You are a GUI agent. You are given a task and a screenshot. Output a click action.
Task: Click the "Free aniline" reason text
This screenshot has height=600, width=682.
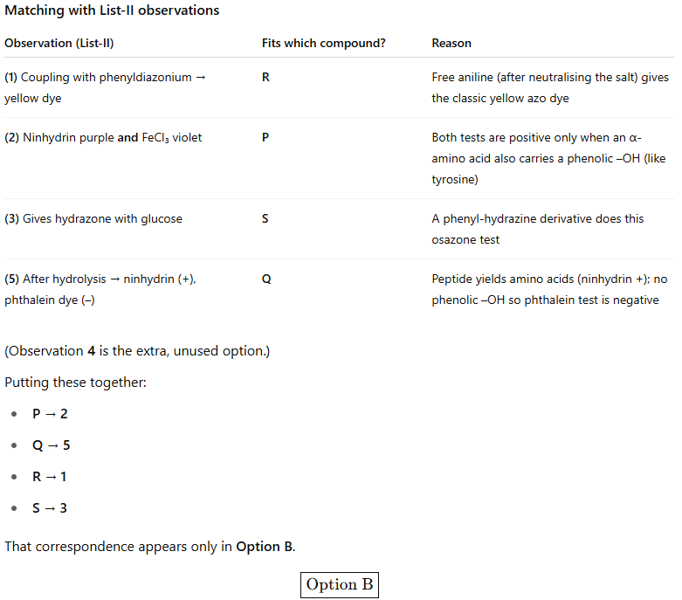[550, 87]
